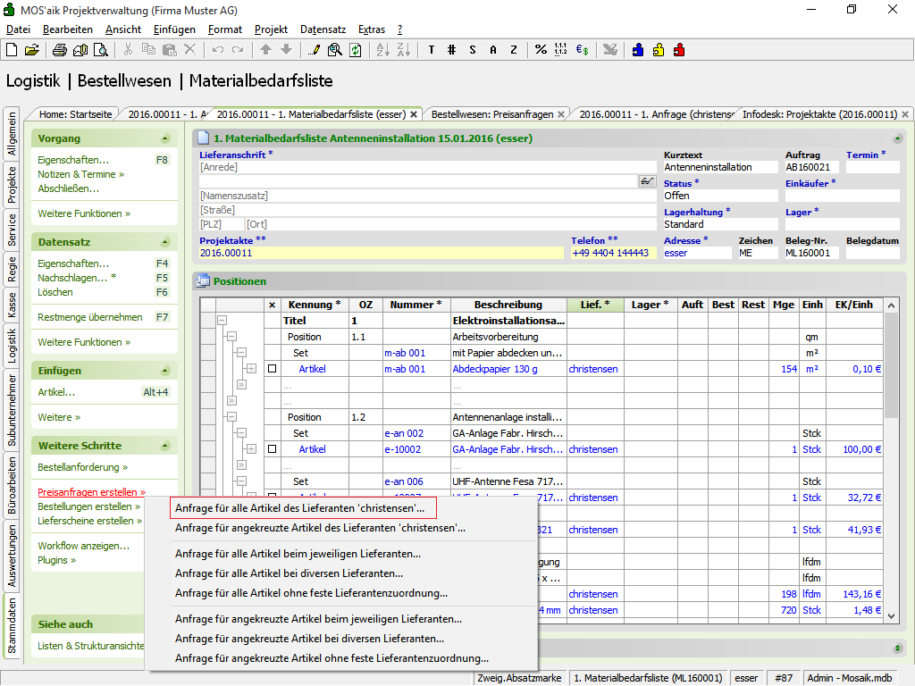This screenshot has width=915, height=686.
Task: Click the percent sign toolbar icon
Action: tap(541, 50)
